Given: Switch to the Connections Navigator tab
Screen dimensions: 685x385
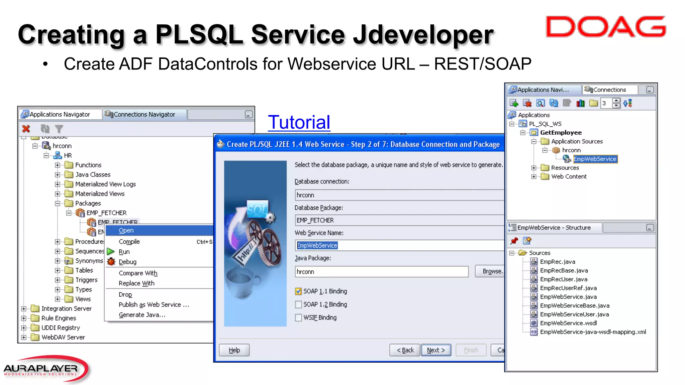Looking at the screenshot, I should (144, 114).
